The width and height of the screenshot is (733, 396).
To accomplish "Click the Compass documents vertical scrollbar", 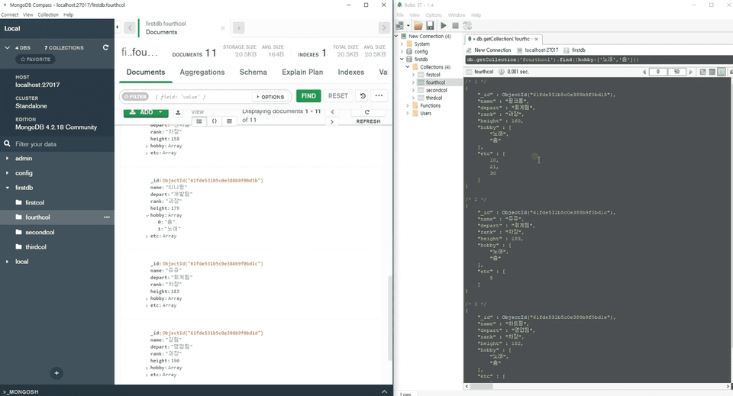I will point(389,317).
